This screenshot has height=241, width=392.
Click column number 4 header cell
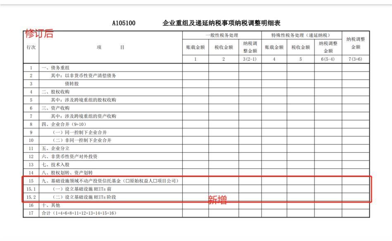[x=274, y=59]
